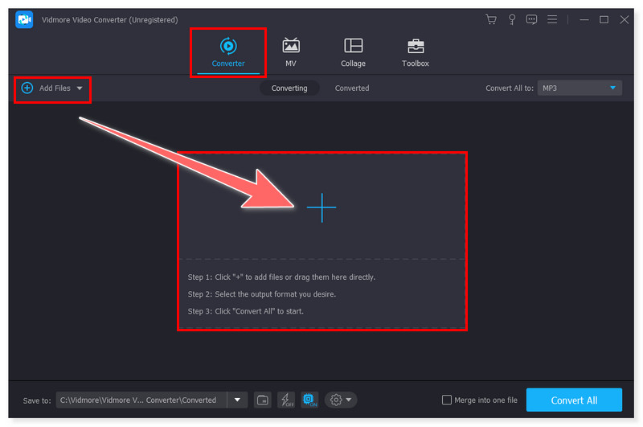This screenshot has height=427, width=643.
Task: Expand the gear settings dropdown
Action: click(341, 400)
